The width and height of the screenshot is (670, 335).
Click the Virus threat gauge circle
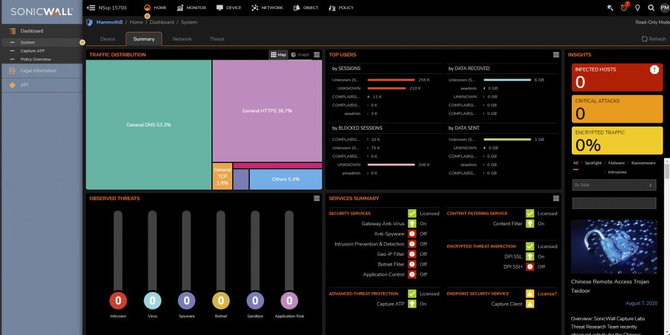(153, 301)
